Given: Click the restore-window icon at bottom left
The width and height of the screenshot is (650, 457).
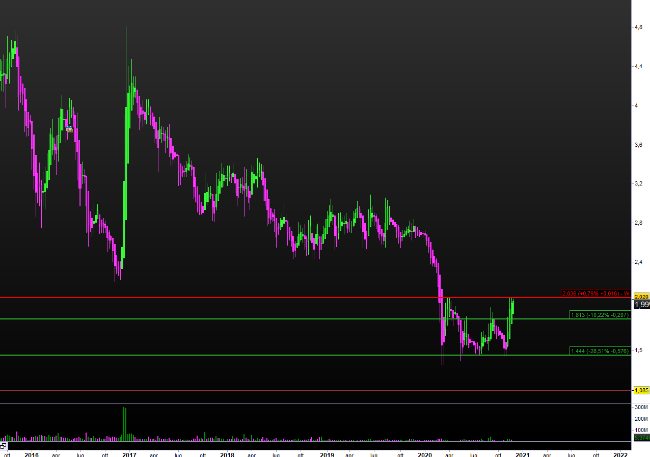Looking at the screenshot, I should pos(4,446).
